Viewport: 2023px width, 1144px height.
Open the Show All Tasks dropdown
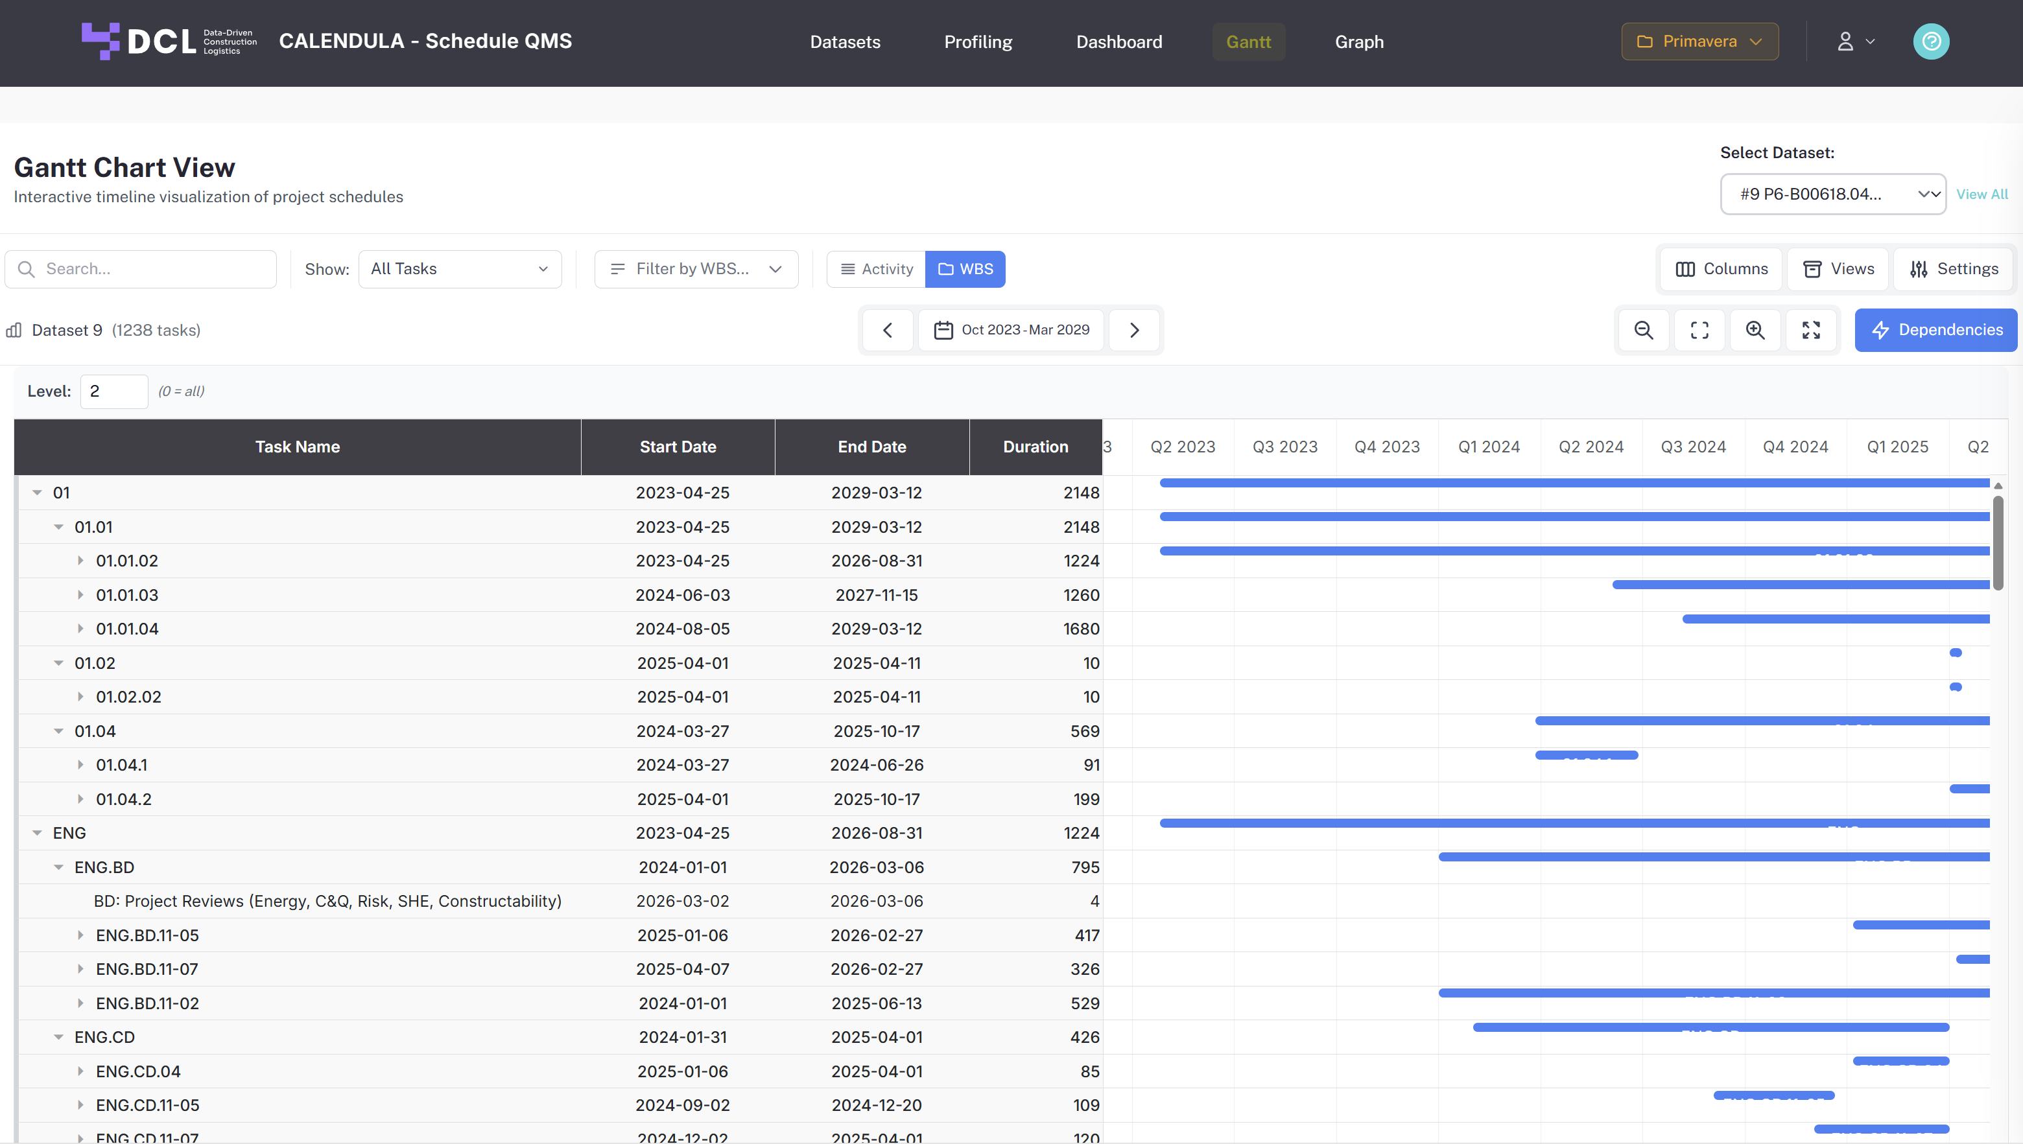coord(460,270)
